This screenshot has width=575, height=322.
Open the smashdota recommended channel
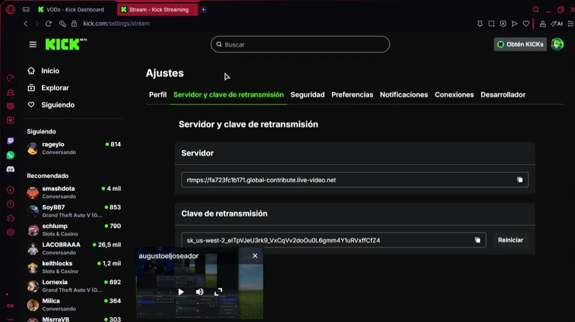[x=74, y=192]
